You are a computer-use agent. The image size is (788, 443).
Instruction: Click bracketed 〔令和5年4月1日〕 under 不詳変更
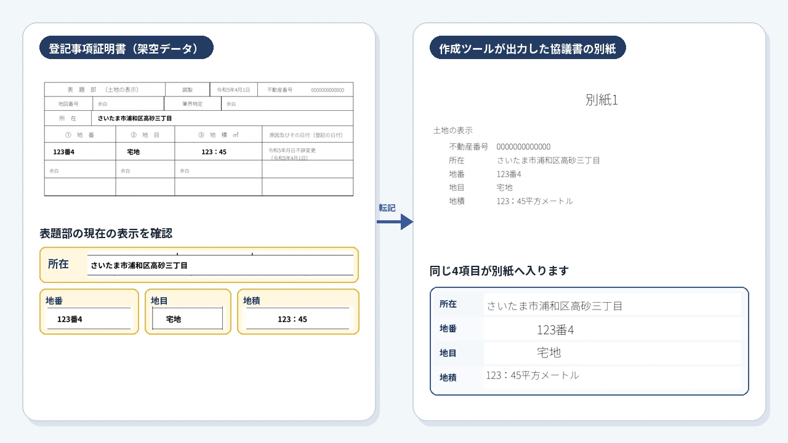click(289, 158)
